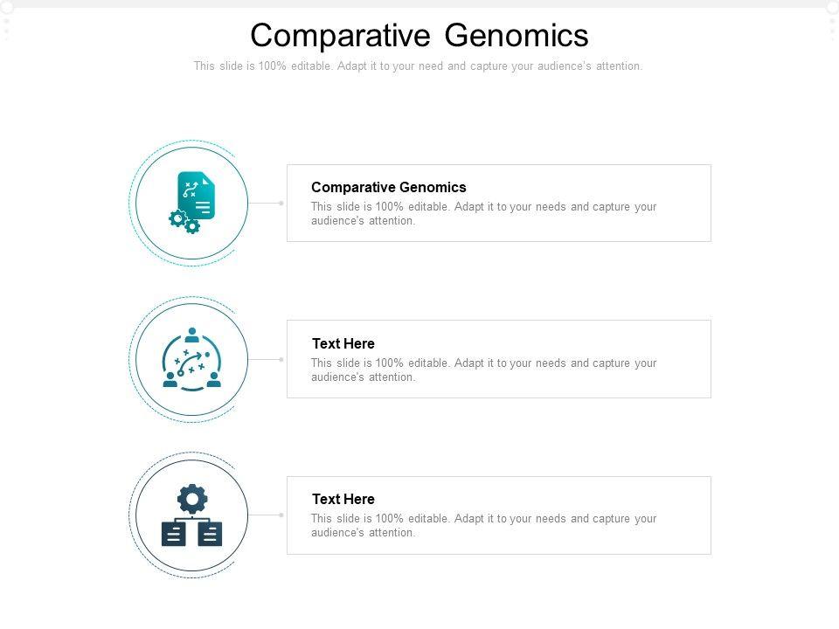This screenshot has height=629, width=839.
Task: Select the top person in the team icon
Action: pos(192,334)
